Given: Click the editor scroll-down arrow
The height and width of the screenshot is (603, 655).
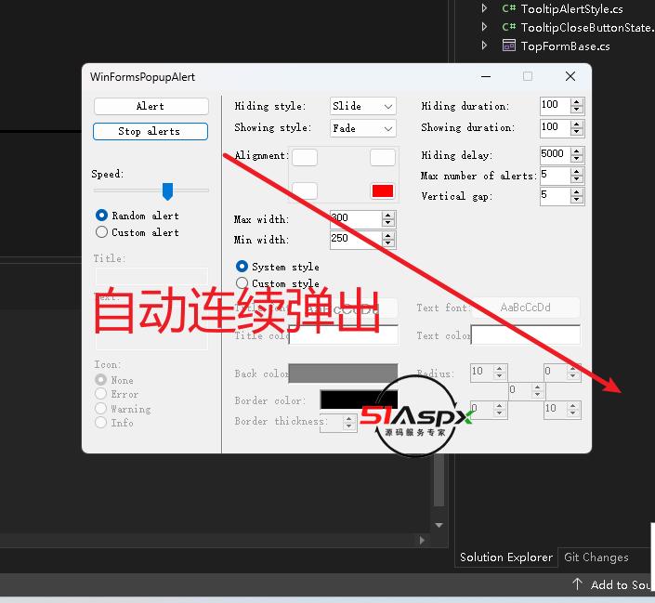Looking at the screenshot, I should (439, 525).
